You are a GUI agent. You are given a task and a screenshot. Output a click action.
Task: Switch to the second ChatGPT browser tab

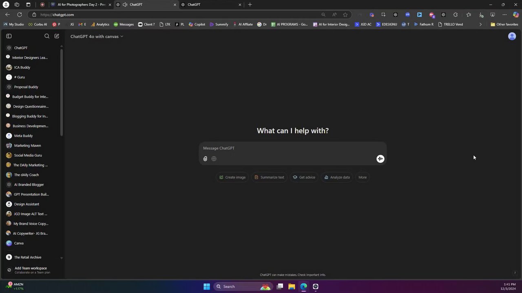210,4
